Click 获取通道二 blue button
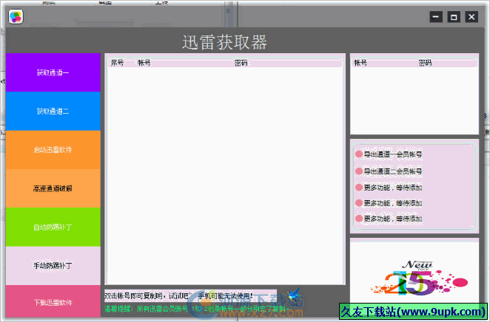Screen dimensions: 490x322 (53, 111)
